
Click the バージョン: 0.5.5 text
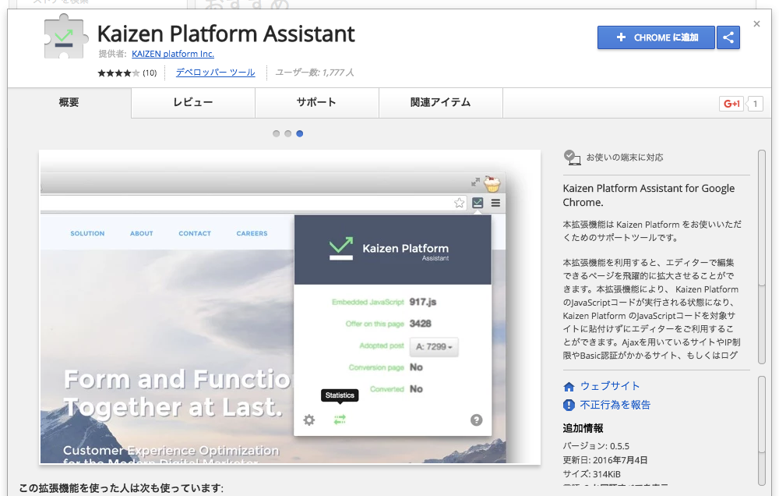pyautogui.click(x=596, y=446)
